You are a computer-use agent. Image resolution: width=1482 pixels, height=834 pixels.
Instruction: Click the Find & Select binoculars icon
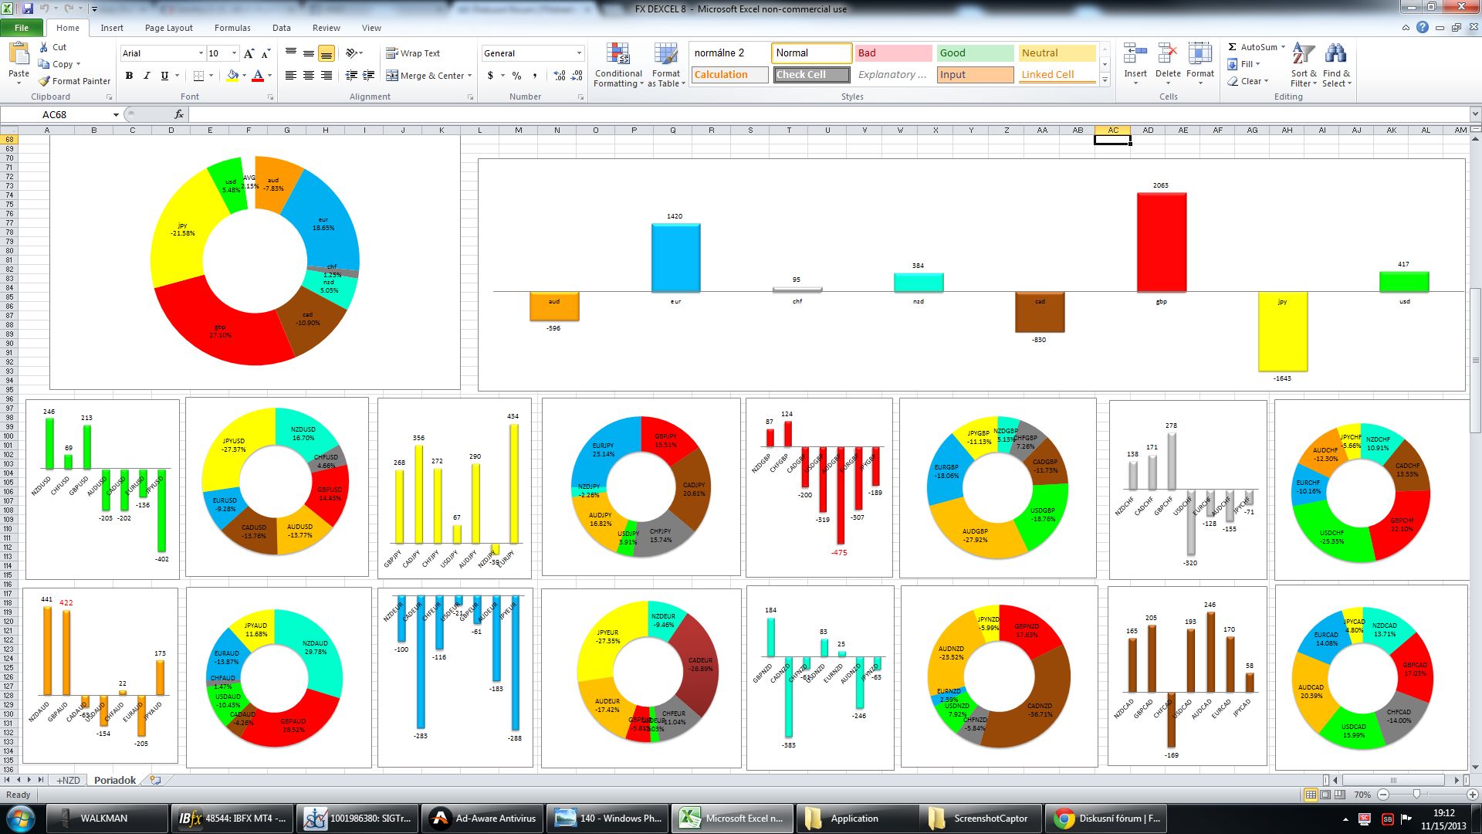click(1335, 53)
